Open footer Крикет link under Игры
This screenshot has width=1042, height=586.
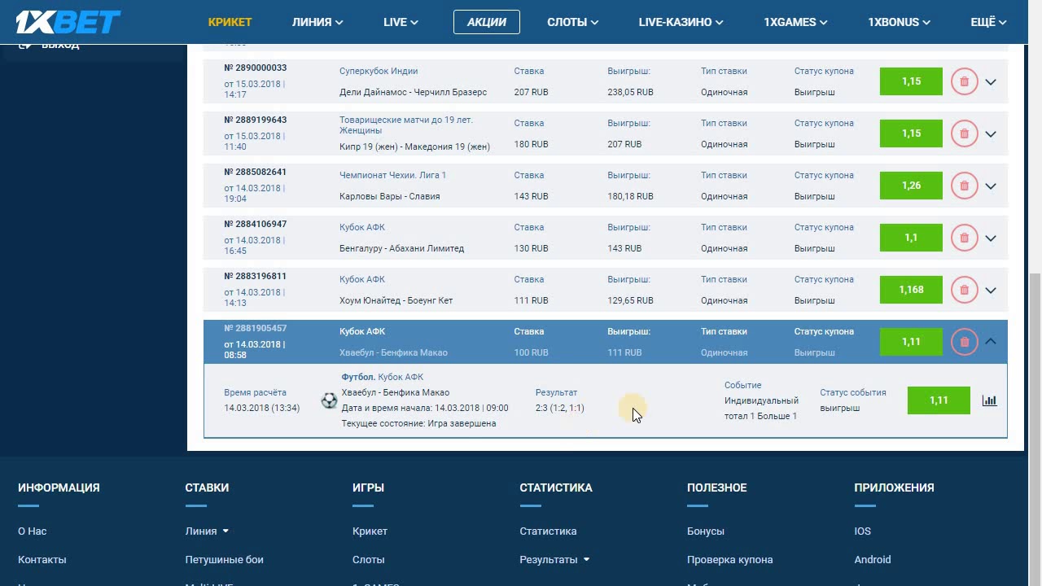pyautogui.click(x=370, y=531)
